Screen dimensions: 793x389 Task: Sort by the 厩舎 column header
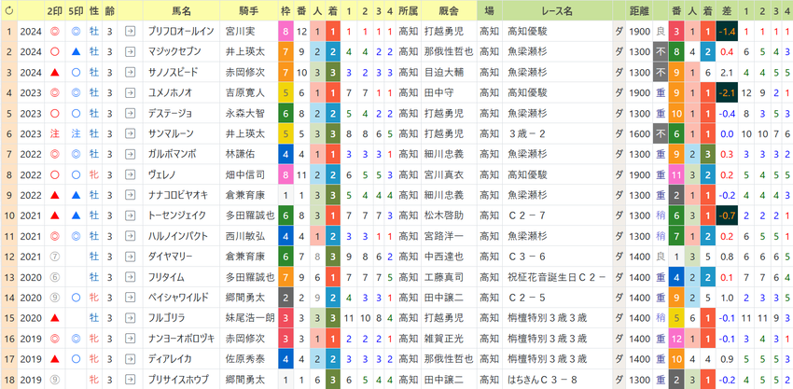coord(449,10)
